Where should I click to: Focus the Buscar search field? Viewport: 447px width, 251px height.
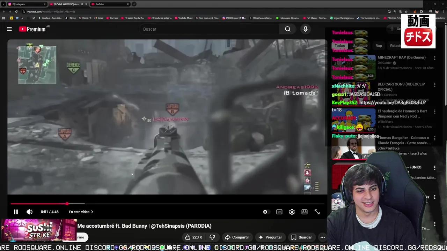[210, 29]
